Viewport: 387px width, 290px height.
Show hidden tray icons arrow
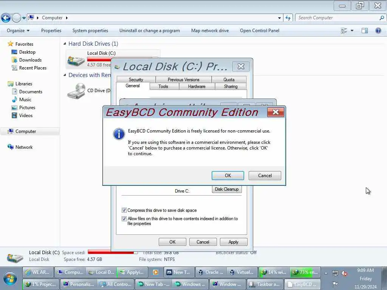coord(326,273)
